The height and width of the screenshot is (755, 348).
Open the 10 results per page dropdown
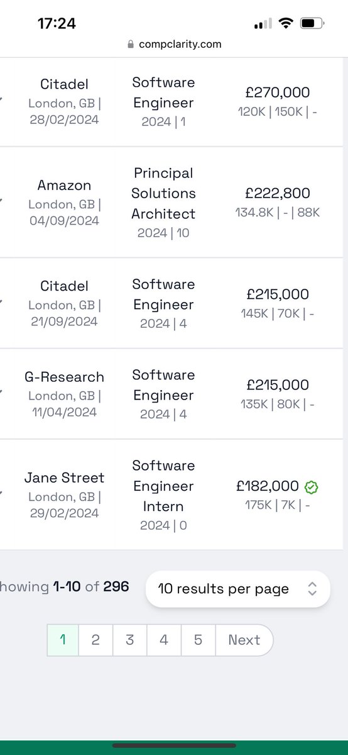237,589
